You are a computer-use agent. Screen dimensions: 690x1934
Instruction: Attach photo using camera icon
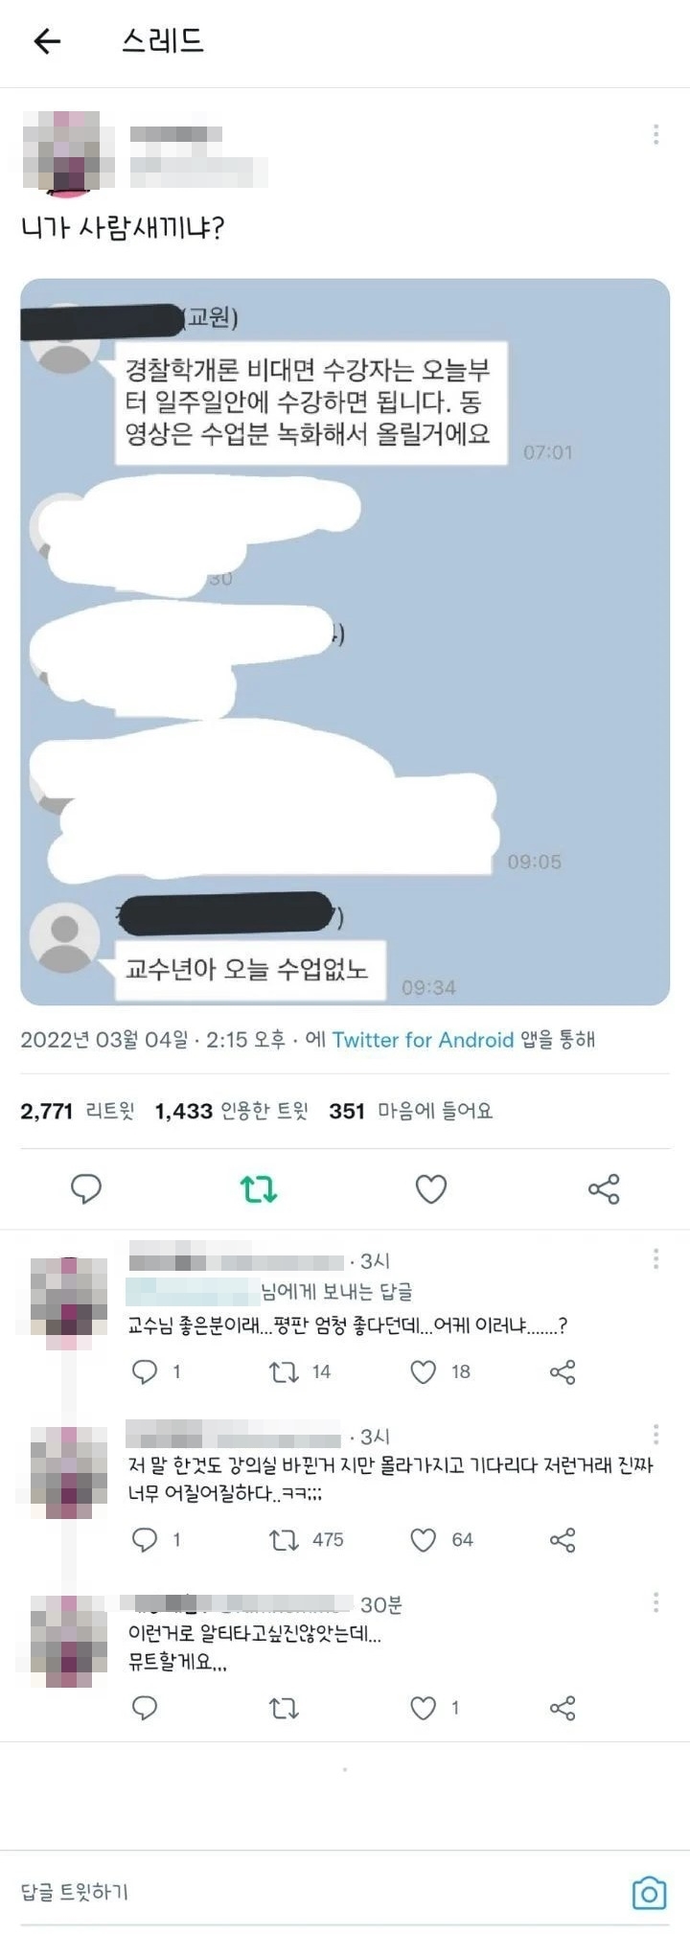pyautogui.click(x=649, y=1893)
